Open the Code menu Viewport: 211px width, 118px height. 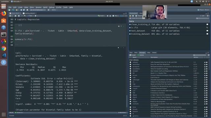[x=20, y=7]
